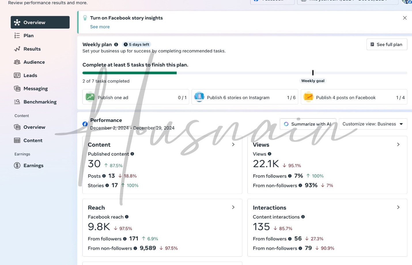Go to Results in the sidebar
Image resolution: width=412 pixels, height=265 pixels.
pos(32,49)
